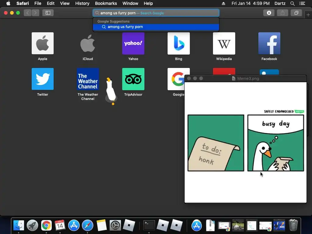
Task: Open the Share button in Safari toolbar
Action: (x=282, y=13)
